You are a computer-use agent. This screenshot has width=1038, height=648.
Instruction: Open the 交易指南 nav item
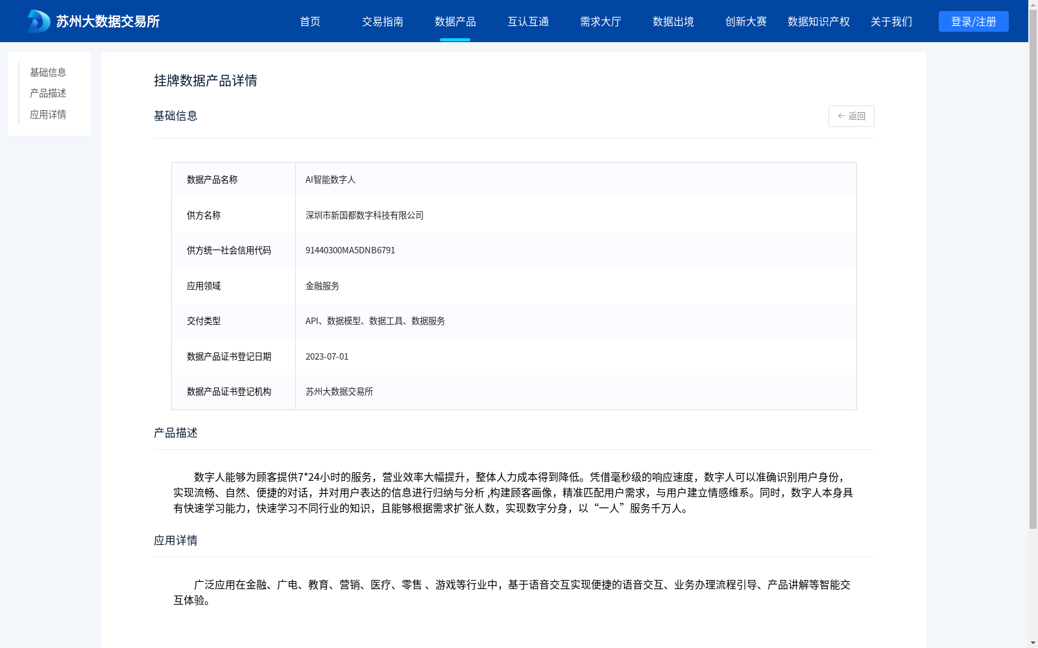(x=383, y=21)
